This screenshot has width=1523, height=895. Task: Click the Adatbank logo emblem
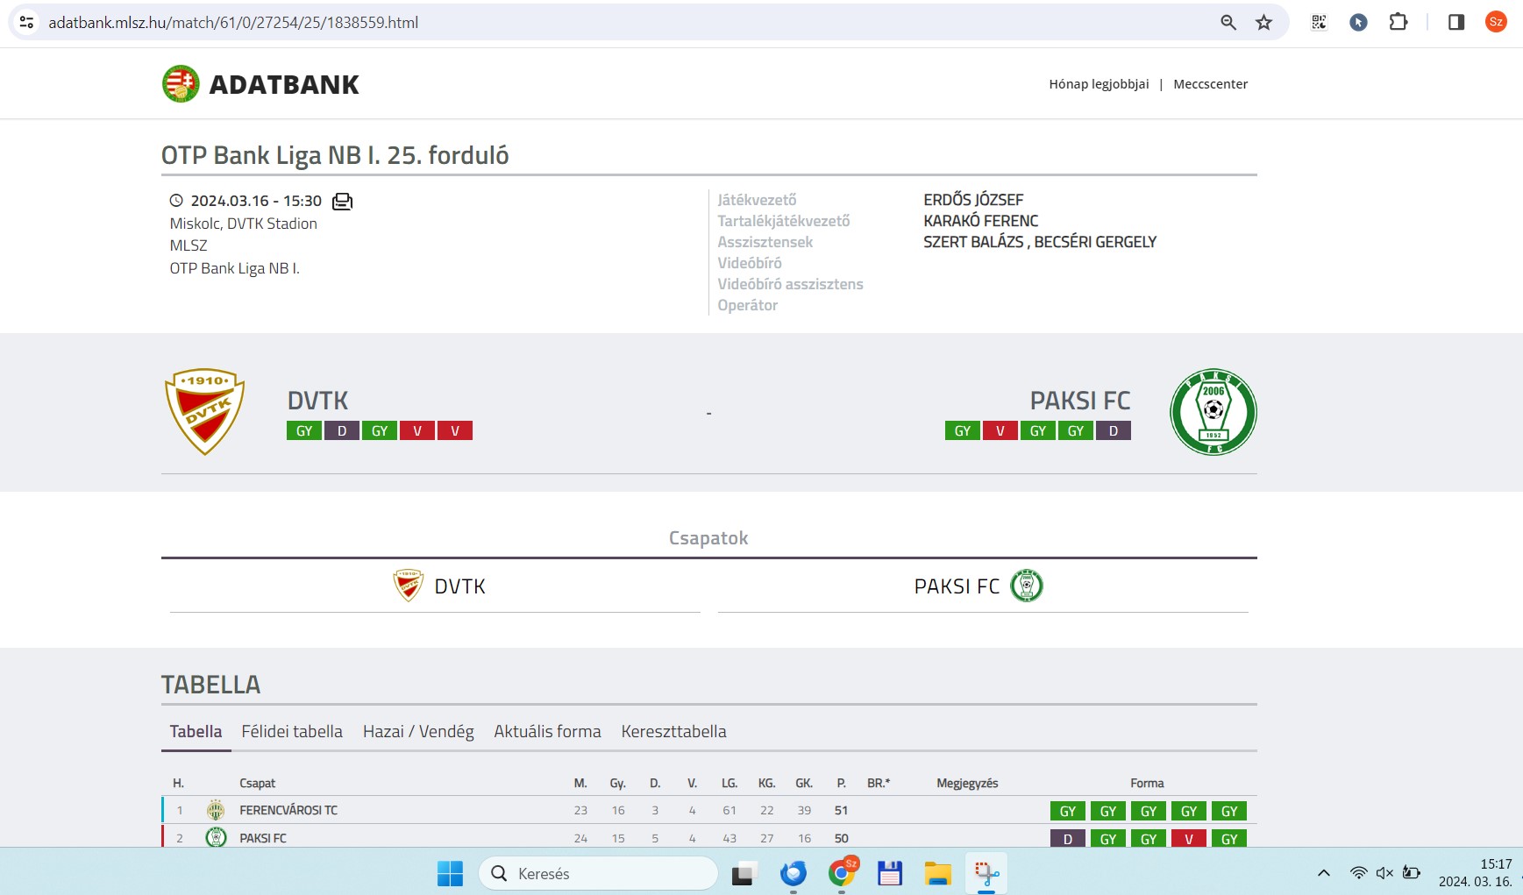[181, 84]
